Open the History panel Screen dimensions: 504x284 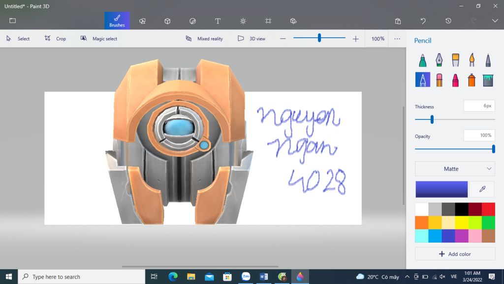448,21
